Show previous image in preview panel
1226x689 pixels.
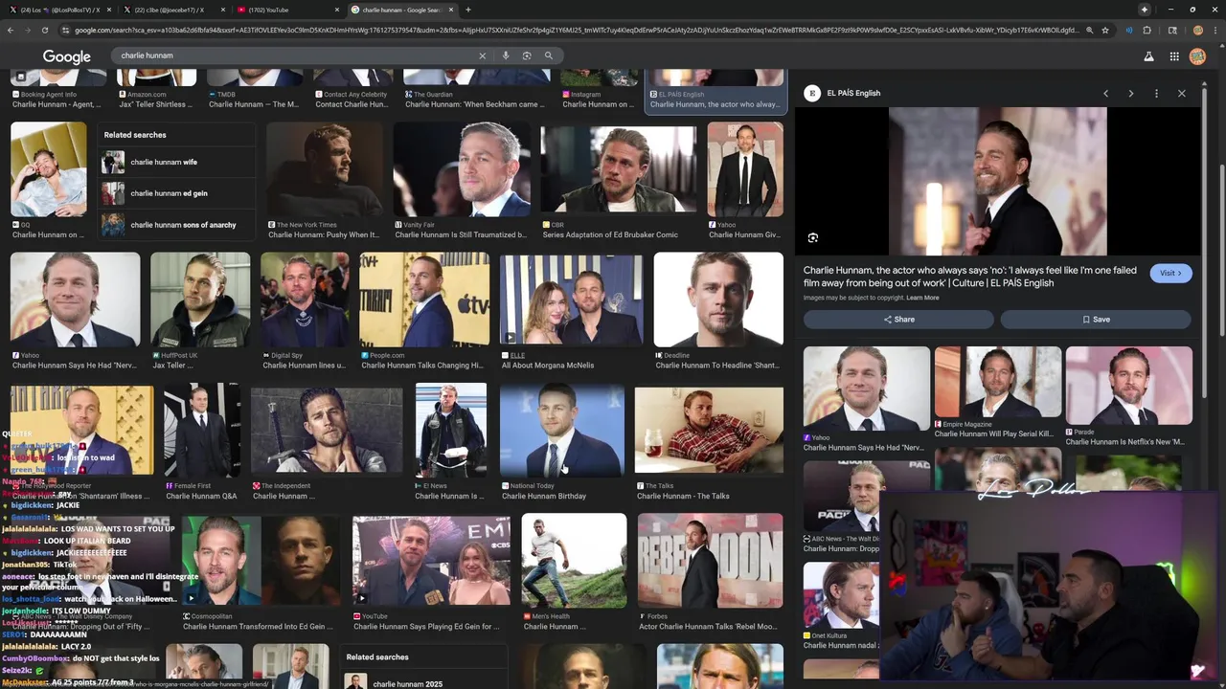point(1105,93)
